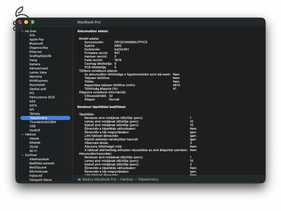Click Hardver in the bottom path bar
Screen dimensions: 281x211
point(127,179)
